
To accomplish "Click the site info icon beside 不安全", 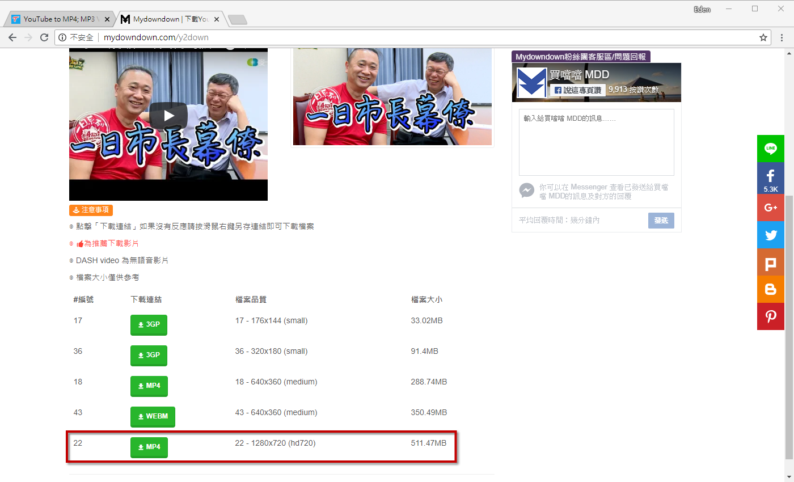I will tap(62, 37).
